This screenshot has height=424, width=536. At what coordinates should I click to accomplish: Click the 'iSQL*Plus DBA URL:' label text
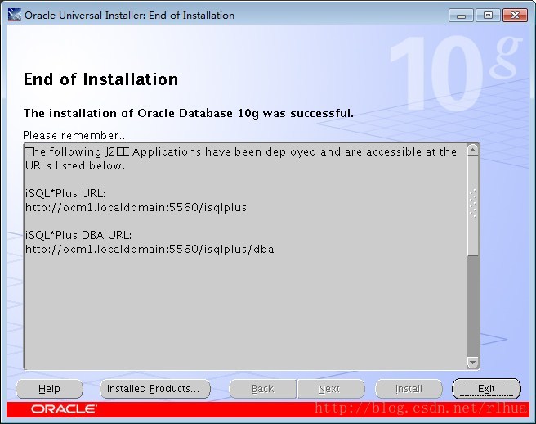pyautogui.click(x=78, y=235)
